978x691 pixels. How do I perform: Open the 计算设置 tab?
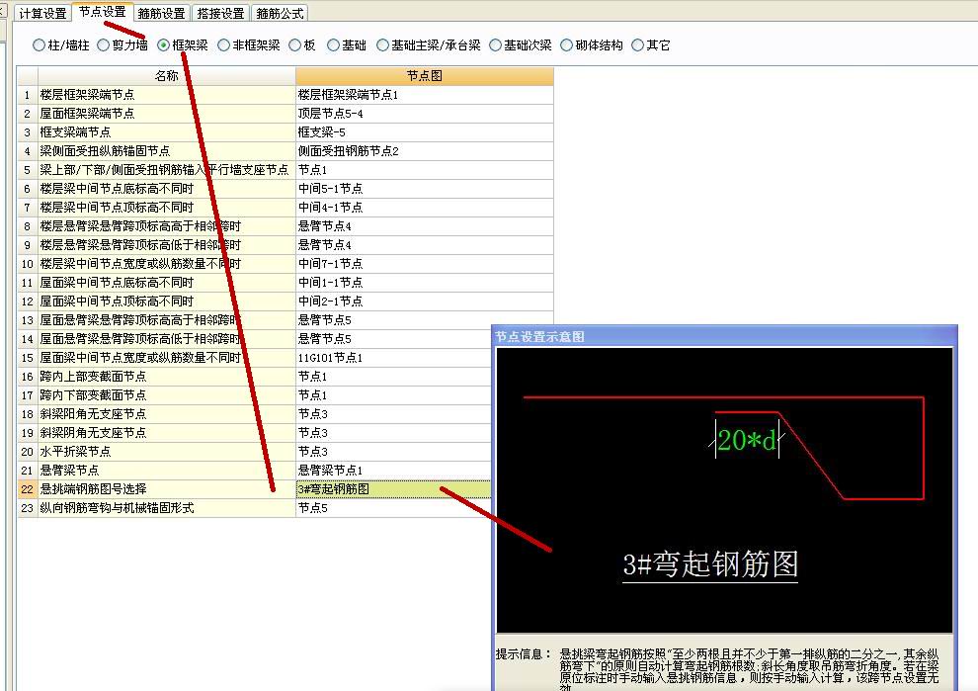point(42,13)
